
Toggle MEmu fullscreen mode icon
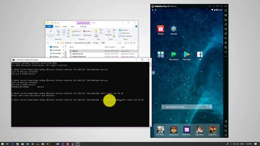pyautogui.click(x=226, y=11)
